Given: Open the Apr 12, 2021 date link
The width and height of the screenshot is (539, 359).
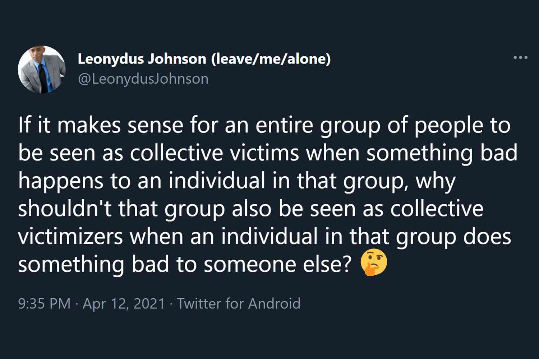Looking at the screenshot, I should point(124,304).
